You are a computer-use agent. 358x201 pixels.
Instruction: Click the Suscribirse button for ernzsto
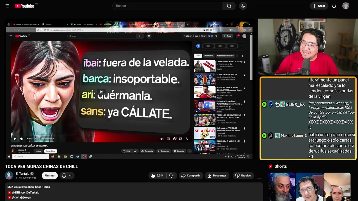51,151
